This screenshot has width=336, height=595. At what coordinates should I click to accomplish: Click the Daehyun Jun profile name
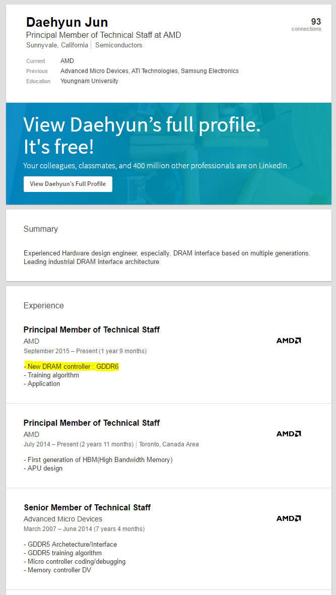point(67,22)
